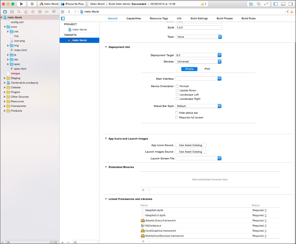Screen dimensions: 296x244
Task: Select the iPhone device segment
Action: [x=189, y=69]
